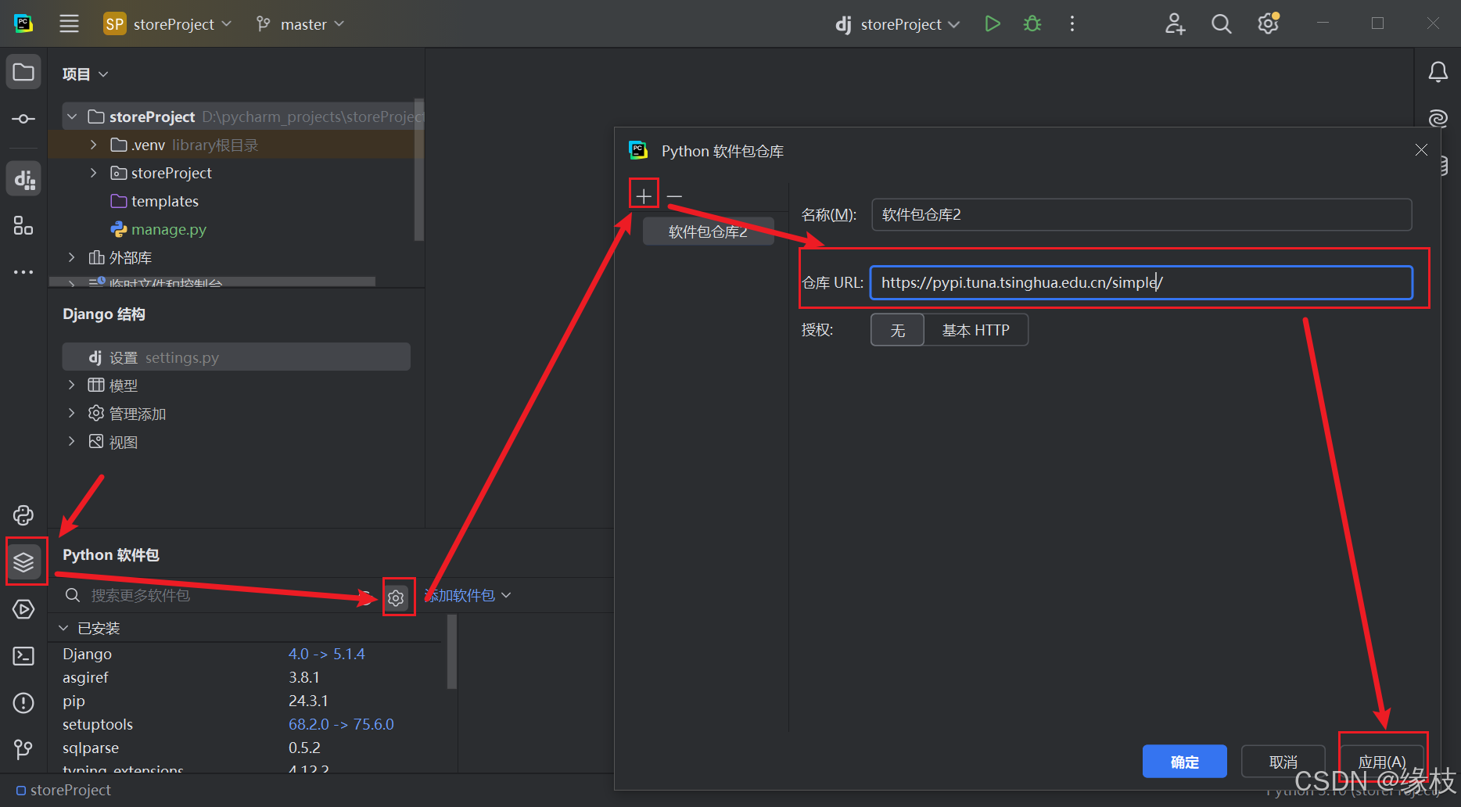Open the Problems tool window
Screen dimensions: 1461x807
pos(23,703)
